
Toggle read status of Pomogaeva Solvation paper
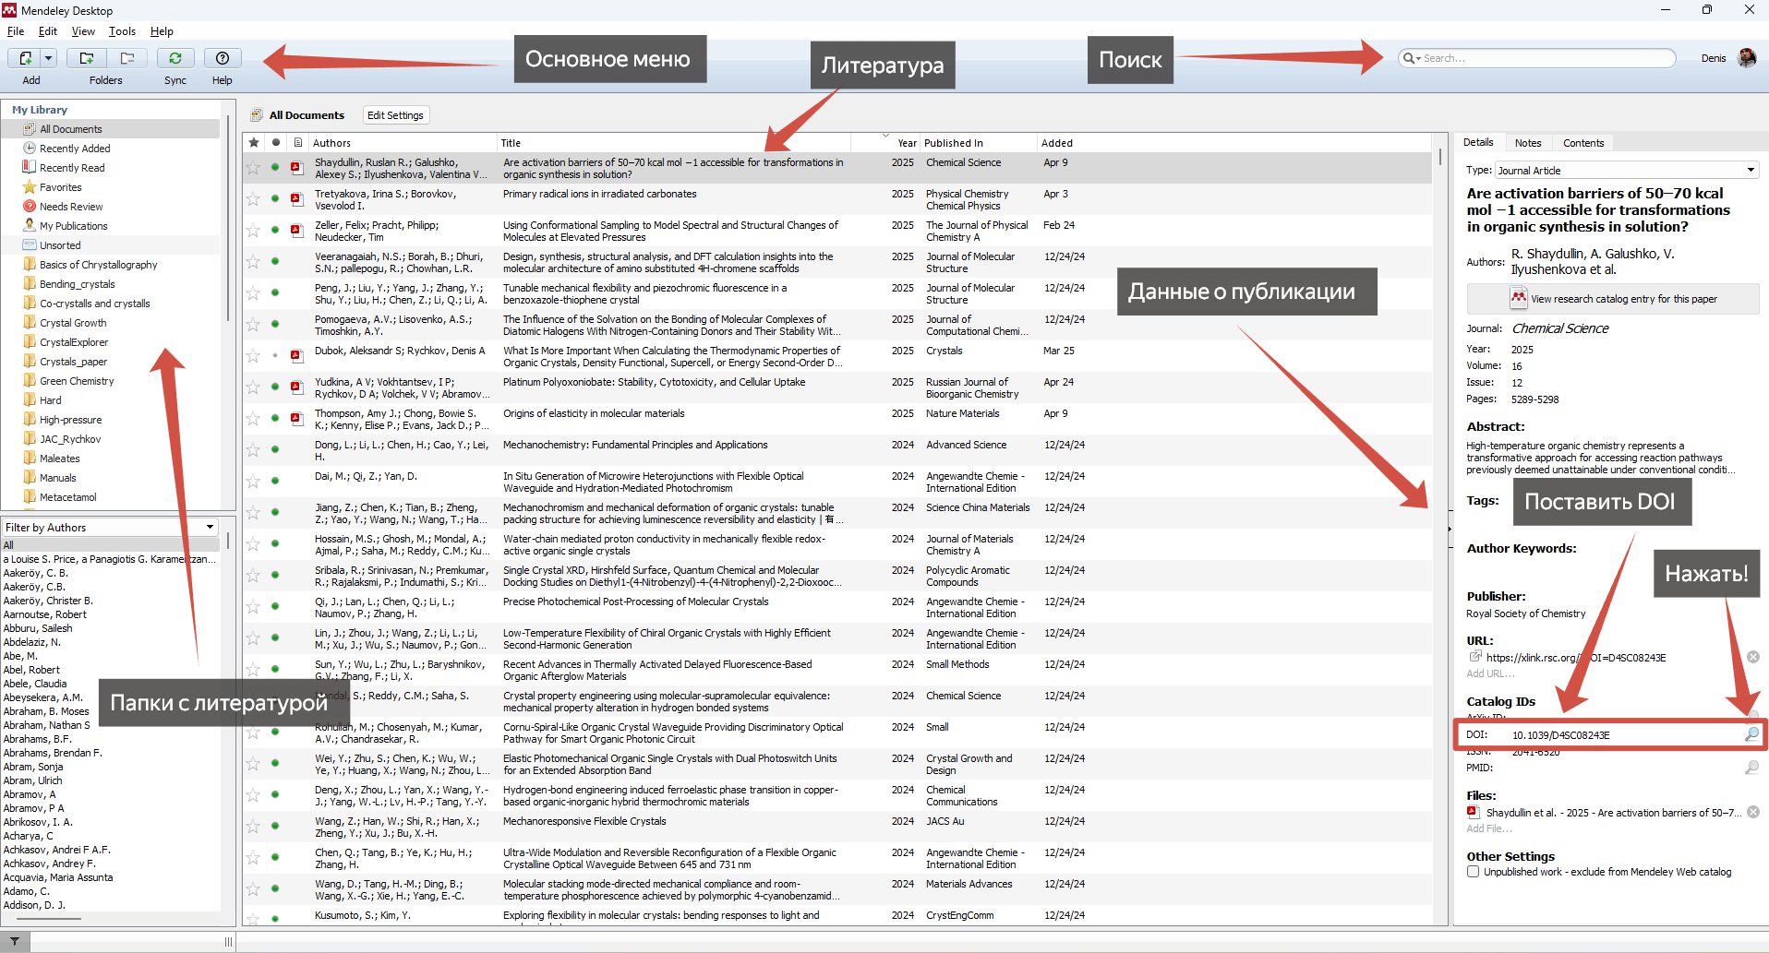point(275,325)
